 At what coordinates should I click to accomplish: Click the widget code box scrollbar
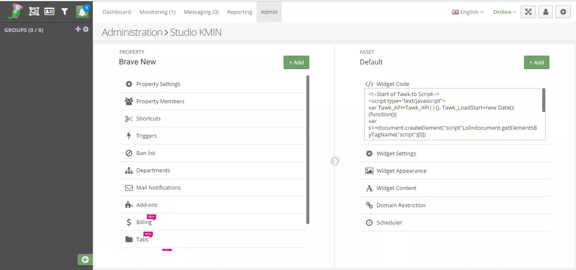click(544, 100)
